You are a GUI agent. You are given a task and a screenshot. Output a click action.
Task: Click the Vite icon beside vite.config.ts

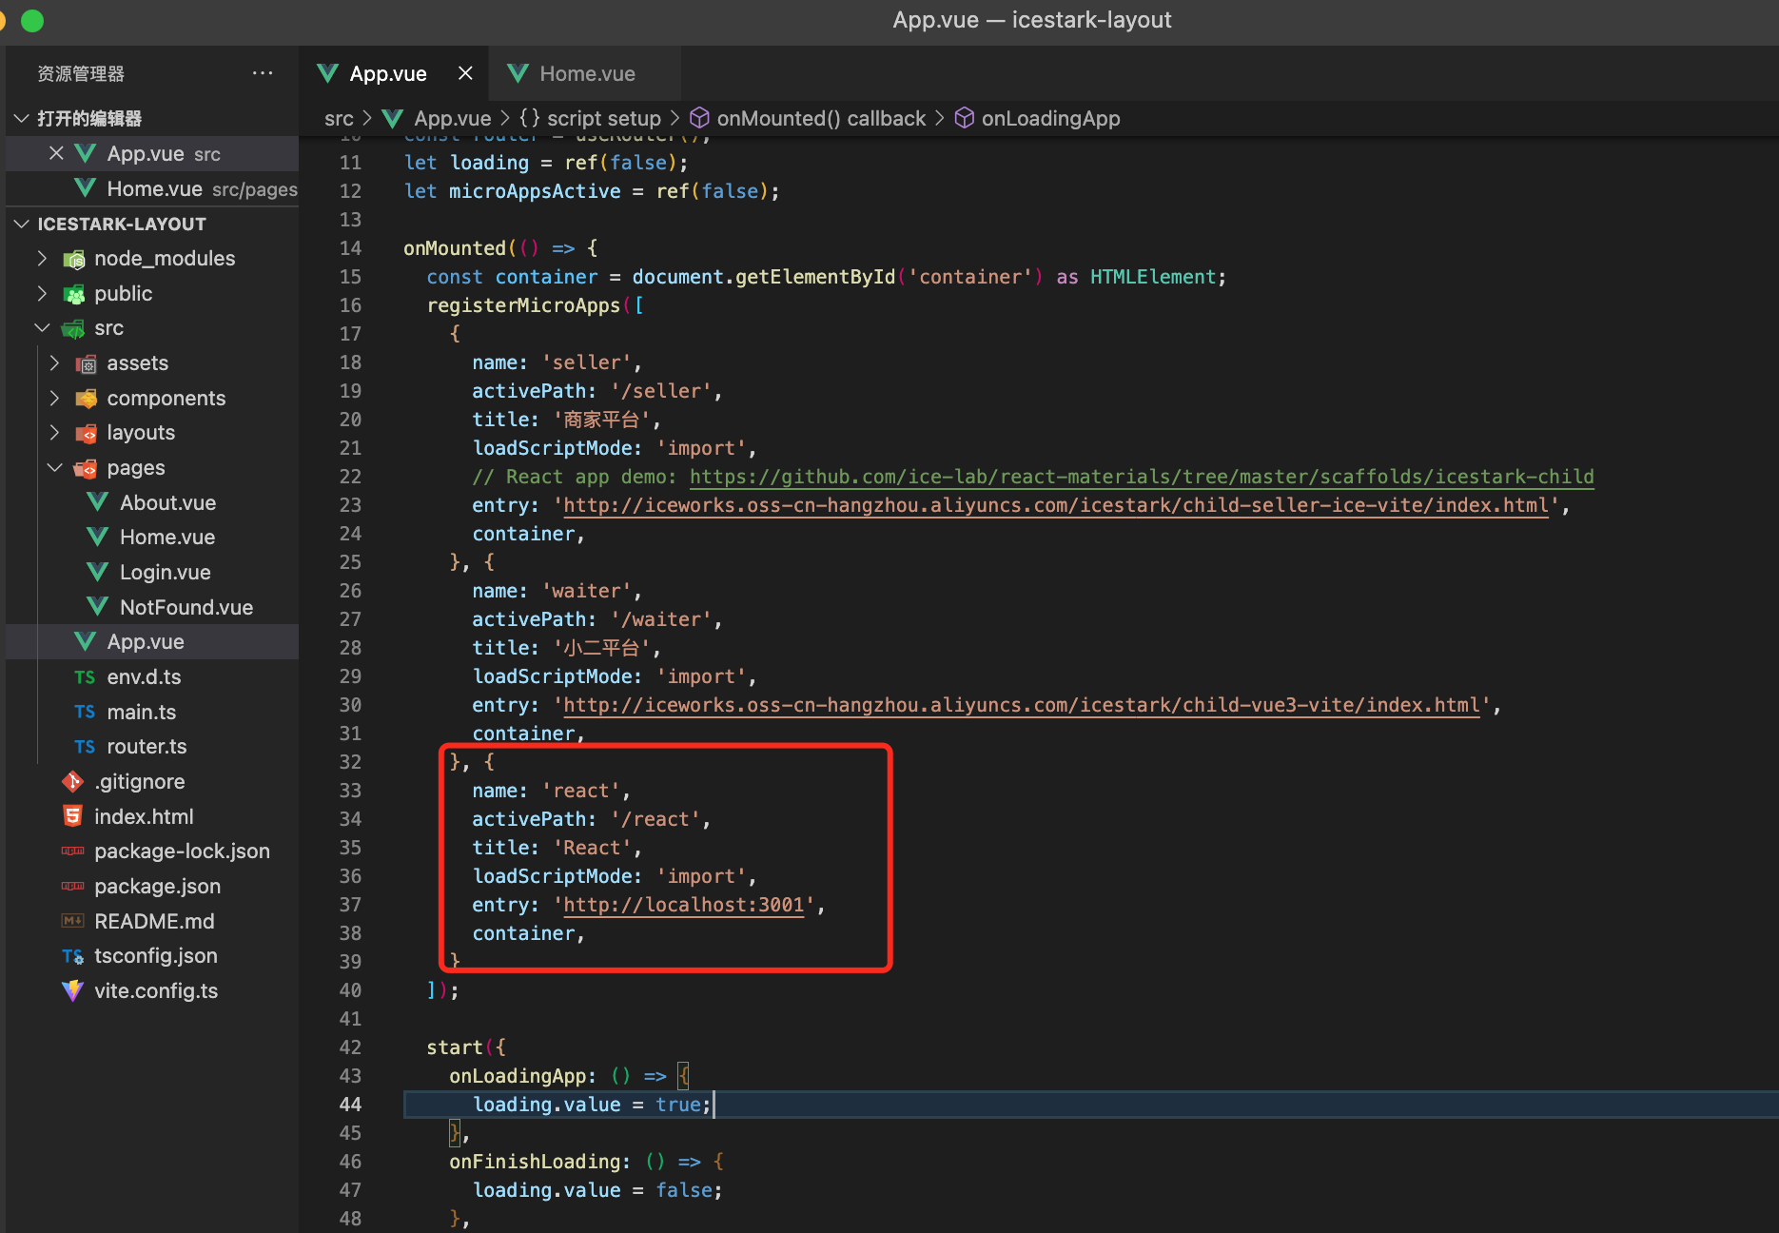point(73,991)
